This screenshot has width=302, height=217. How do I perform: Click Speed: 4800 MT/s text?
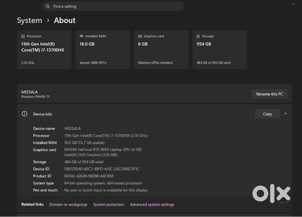pyautogui.click(x=93, y=63)
